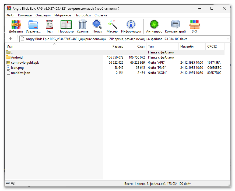Select the Android folder name

(17, 57)
